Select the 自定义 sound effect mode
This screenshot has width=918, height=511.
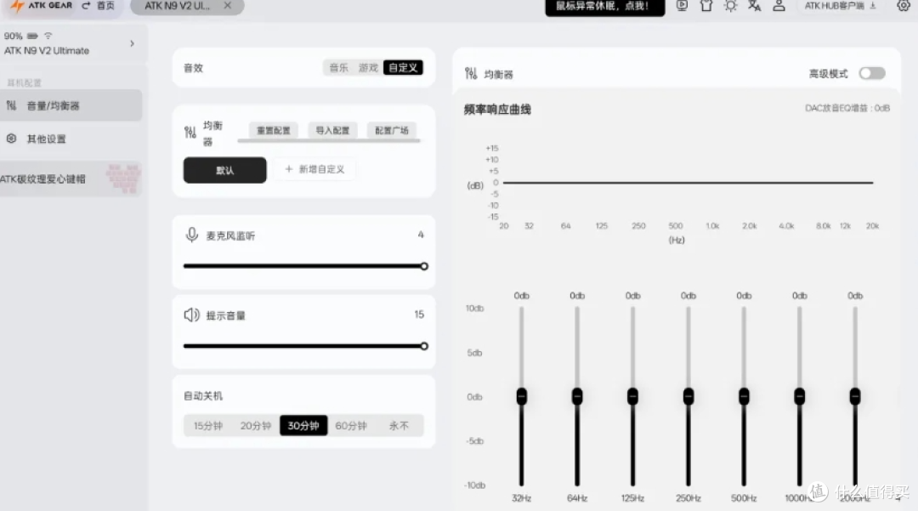tap(403, 68)
